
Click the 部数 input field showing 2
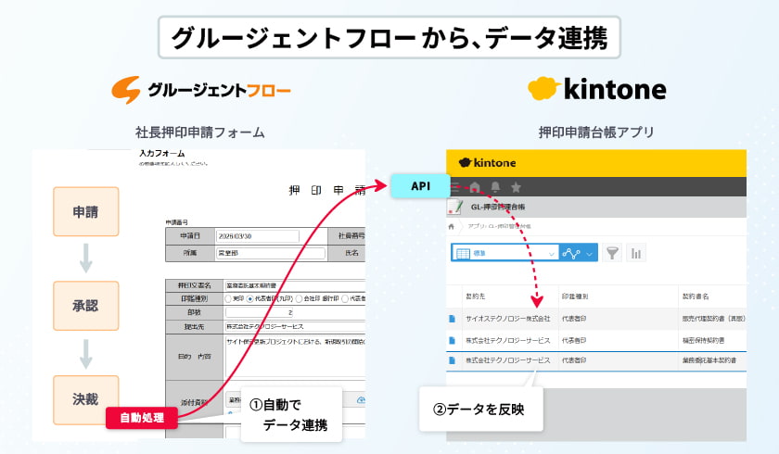tap(260, 312)
